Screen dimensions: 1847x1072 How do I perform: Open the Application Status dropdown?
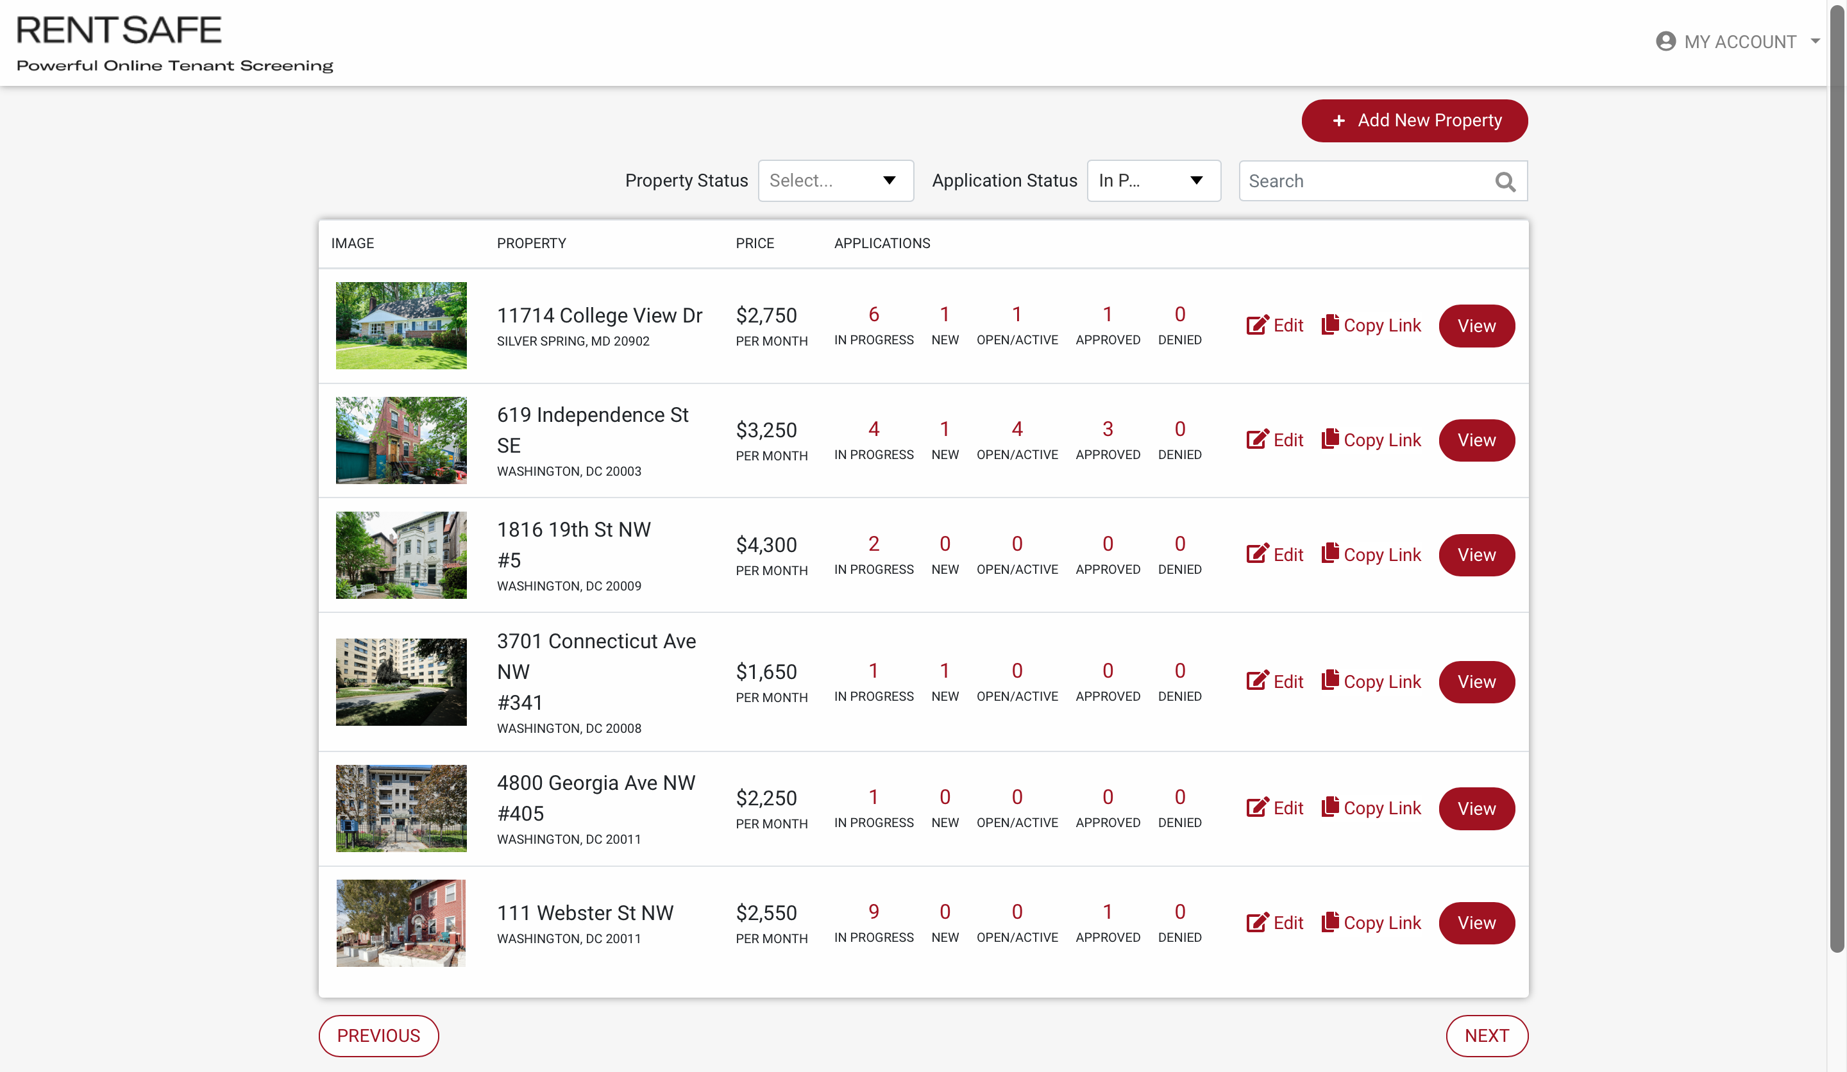click(1153, 180)
